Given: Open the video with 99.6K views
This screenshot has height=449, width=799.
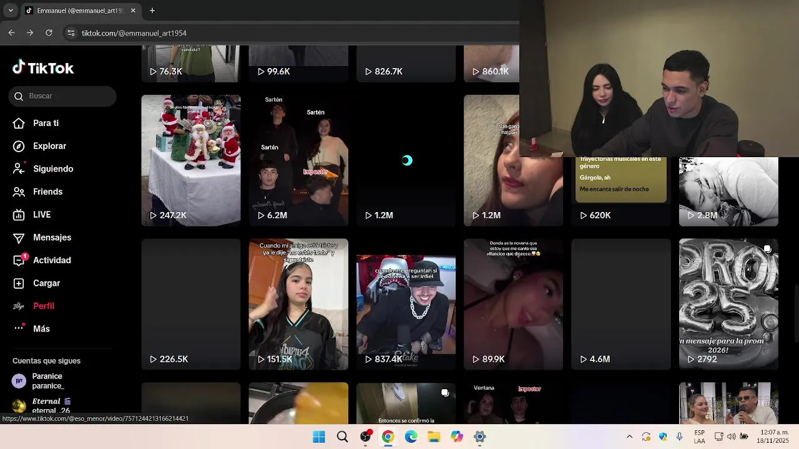Looking at the screenshot, I should coord(298,64).
